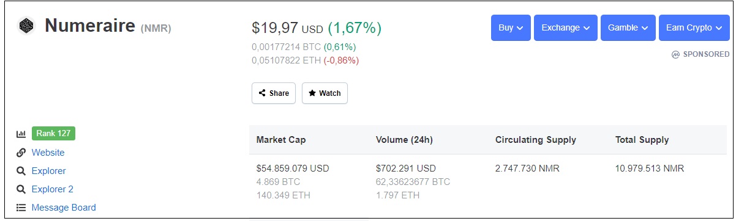Click the Rank 127 badge

pos(53,134)
